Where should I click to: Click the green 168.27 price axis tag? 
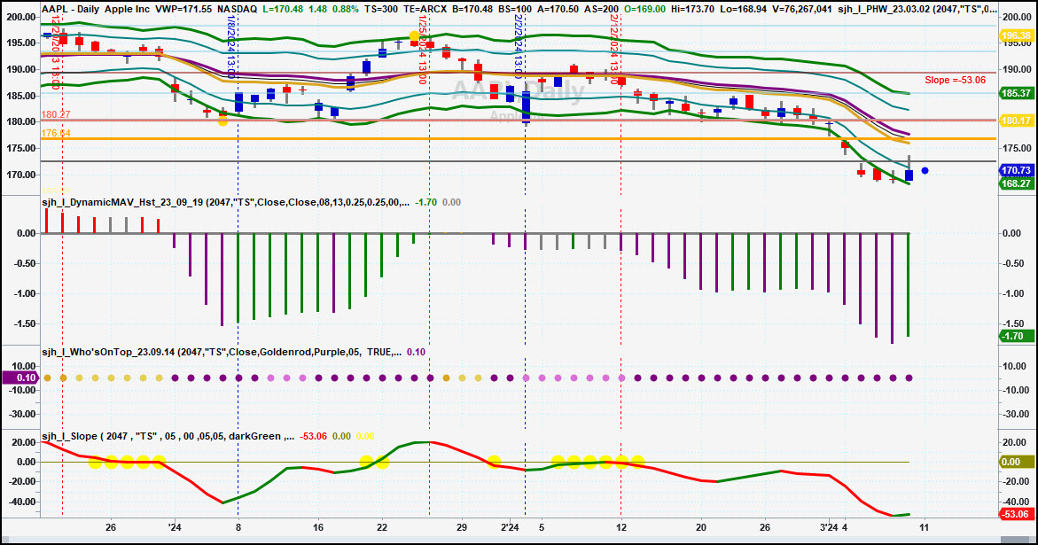pos(1016,183)
